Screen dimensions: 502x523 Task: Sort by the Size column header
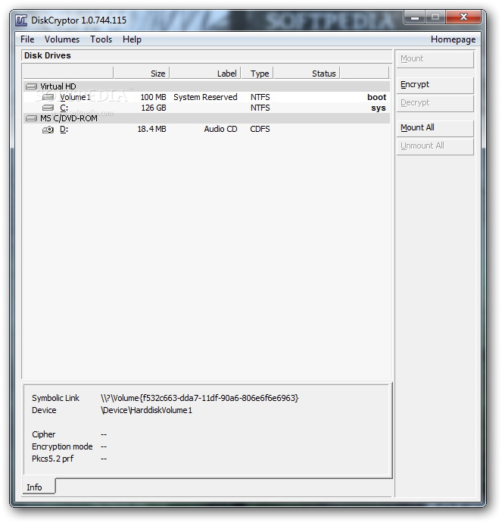[142, 74]
